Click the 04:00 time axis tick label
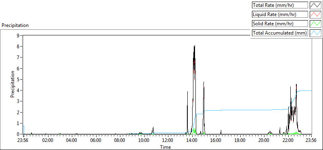This screenshot has height=150, width=323. pos(72,141)
